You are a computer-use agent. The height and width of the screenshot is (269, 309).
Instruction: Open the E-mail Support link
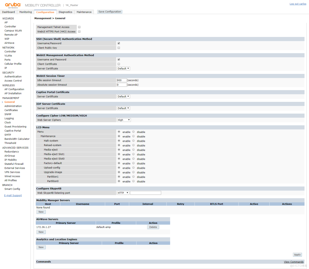point(13,195)
